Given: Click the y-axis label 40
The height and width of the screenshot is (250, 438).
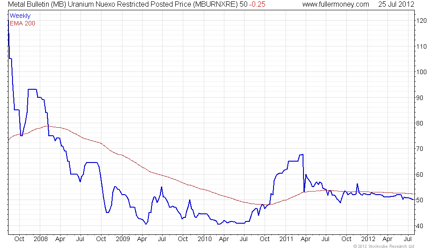Looking at the screenshot, I should pyautogui.click(x=420, y=226).
